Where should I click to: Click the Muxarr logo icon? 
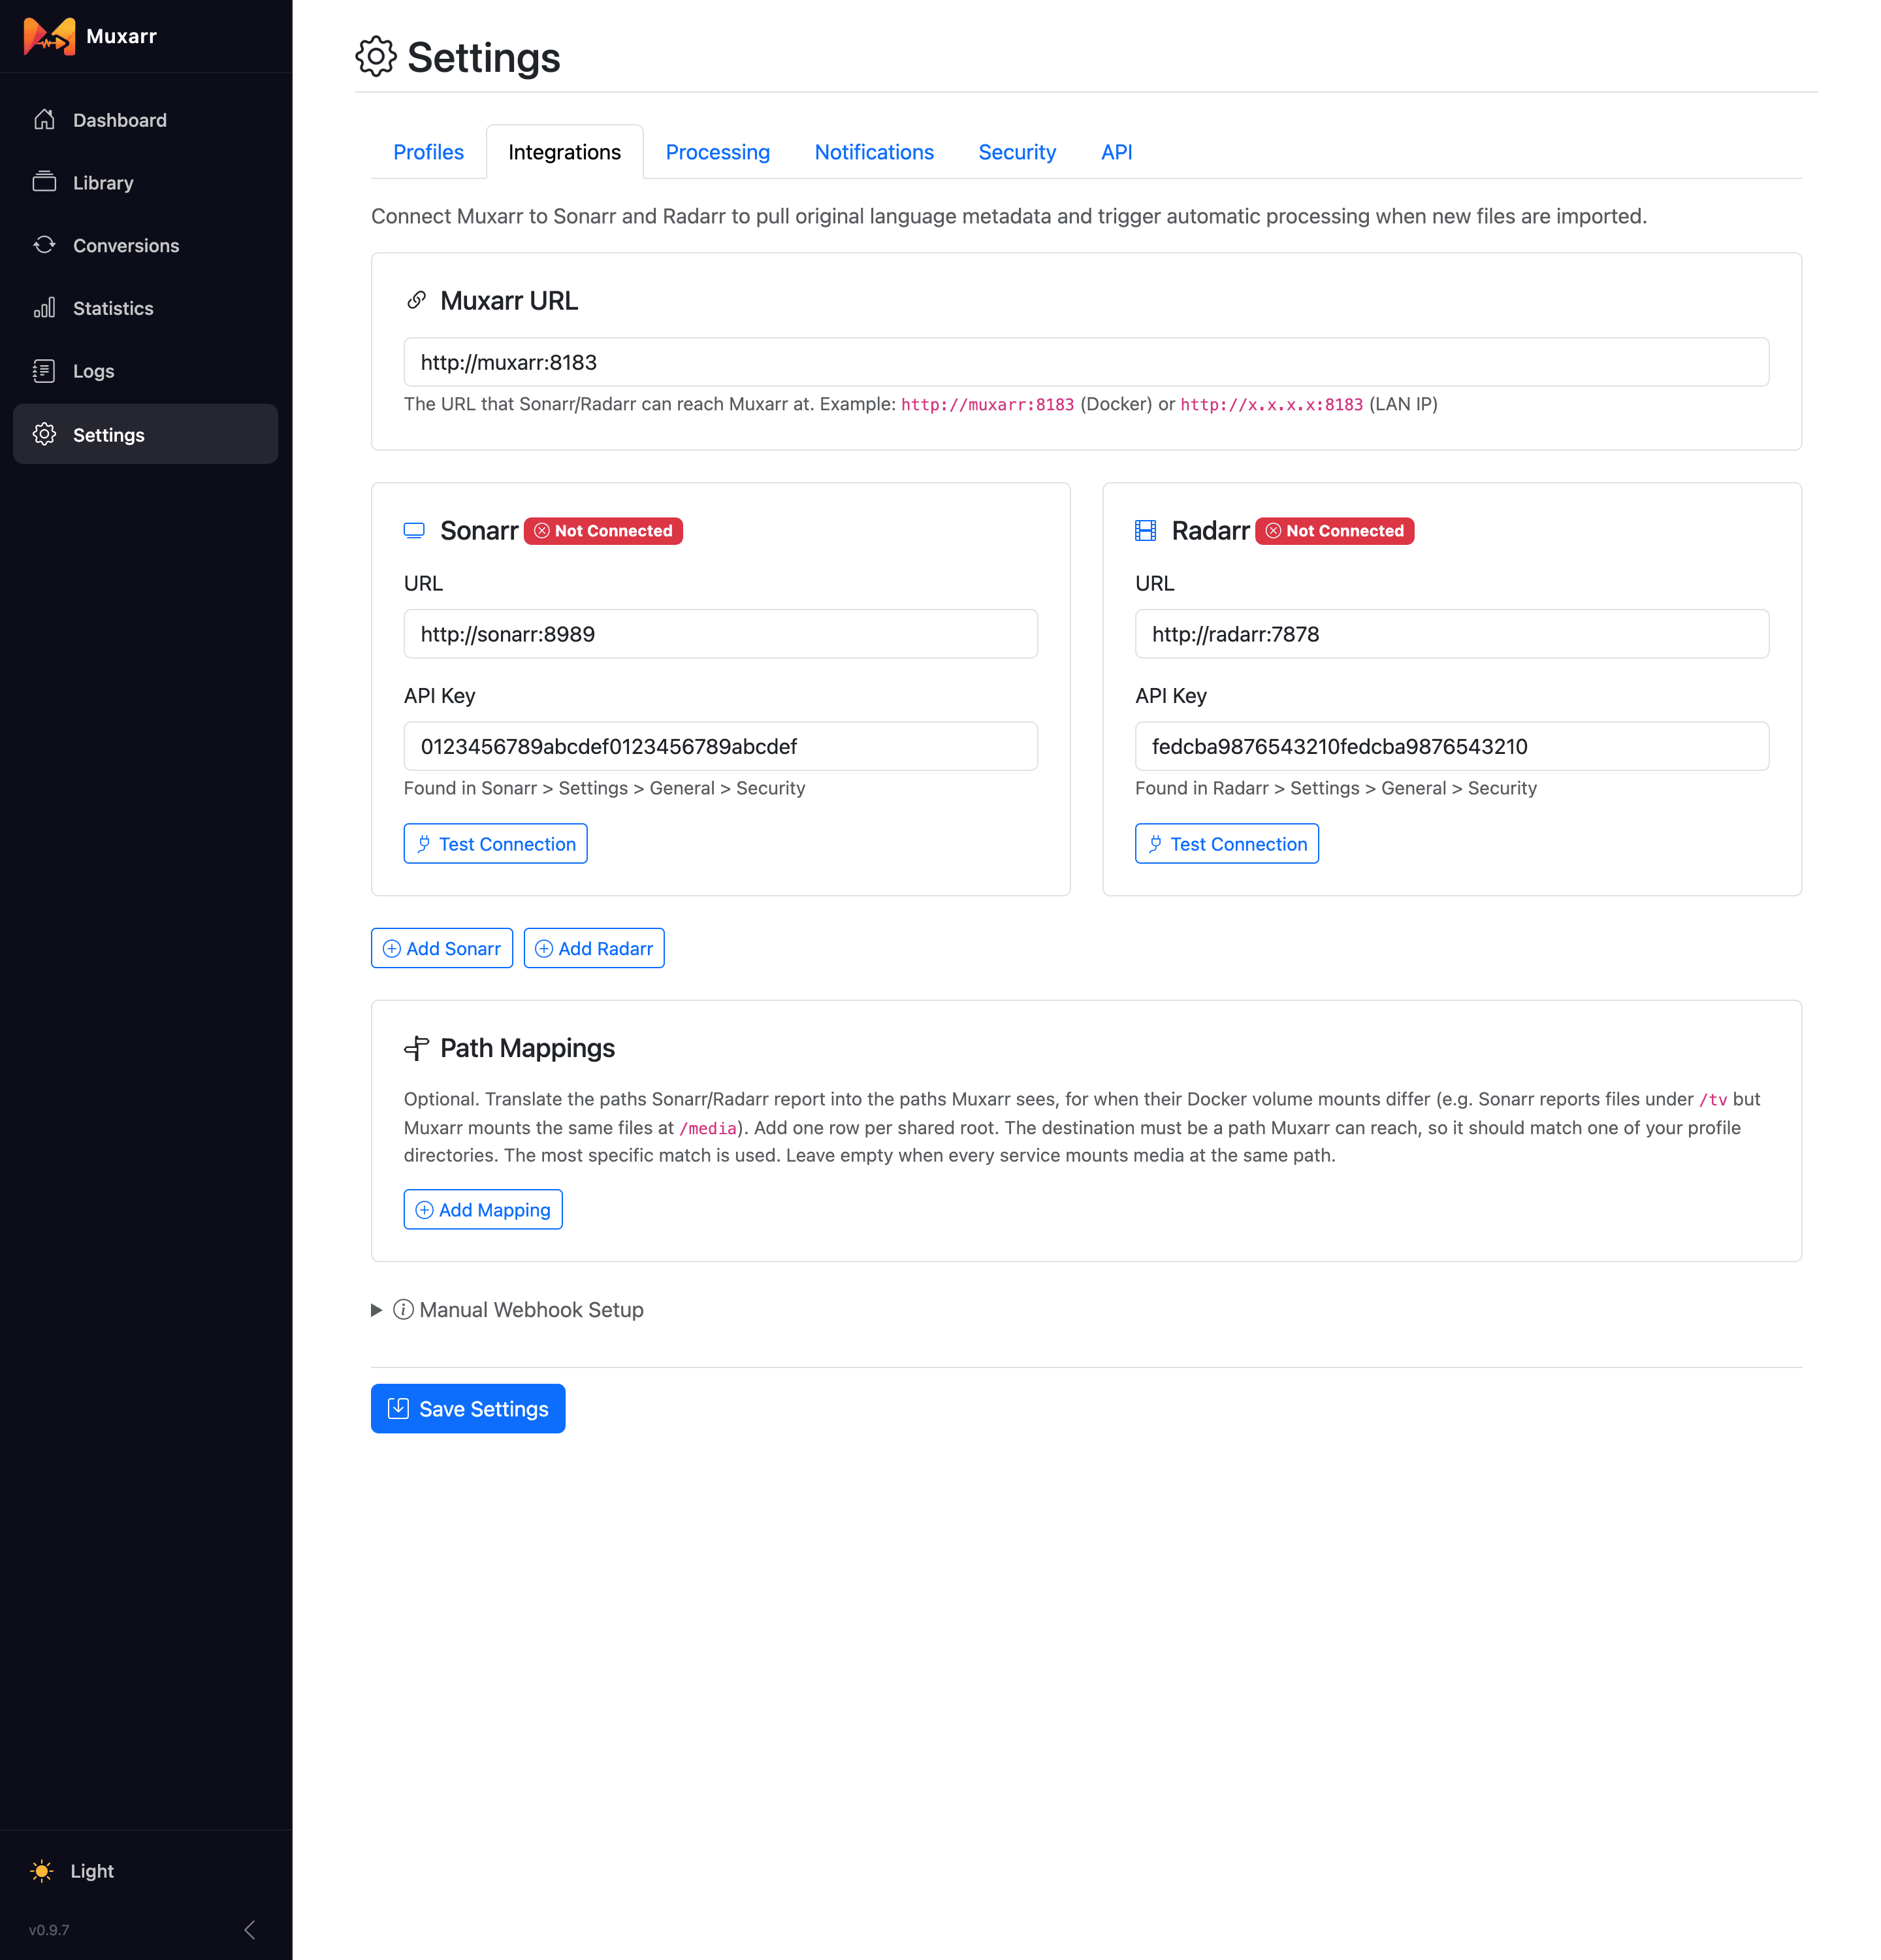click(49, 36)
